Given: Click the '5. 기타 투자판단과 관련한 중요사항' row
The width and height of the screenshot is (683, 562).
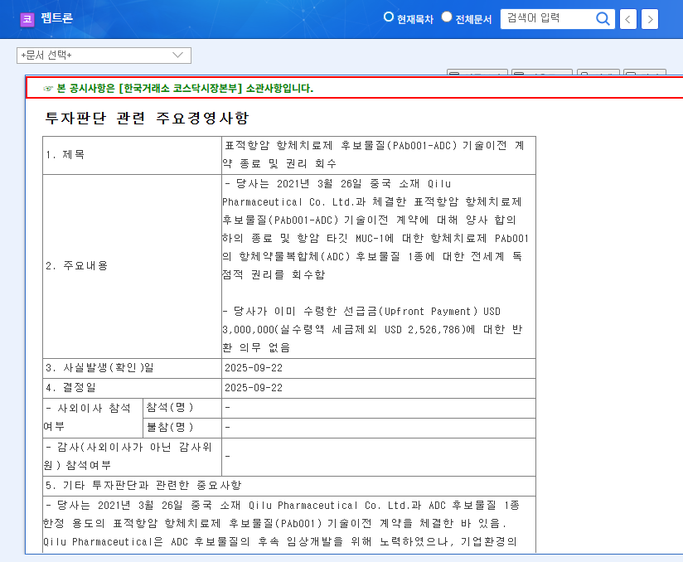Looking at the screenshot, I should point(288,486).
